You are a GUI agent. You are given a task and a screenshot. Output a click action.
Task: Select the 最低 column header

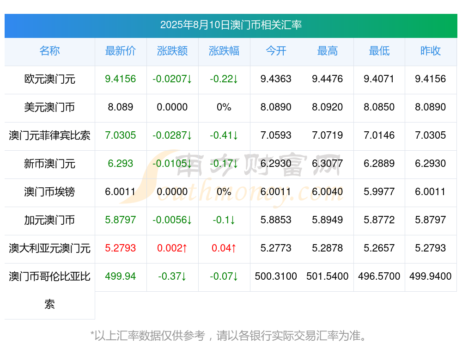pyautogui.click(x=379, y=51)
